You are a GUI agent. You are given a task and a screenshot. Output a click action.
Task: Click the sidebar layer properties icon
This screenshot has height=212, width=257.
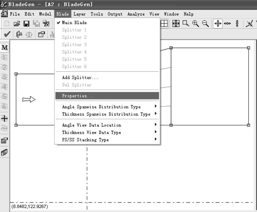coord(4,140)
